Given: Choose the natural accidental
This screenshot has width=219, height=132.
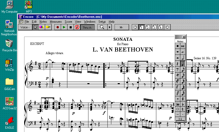Looking at the screenshot, I should pos(183,109).
